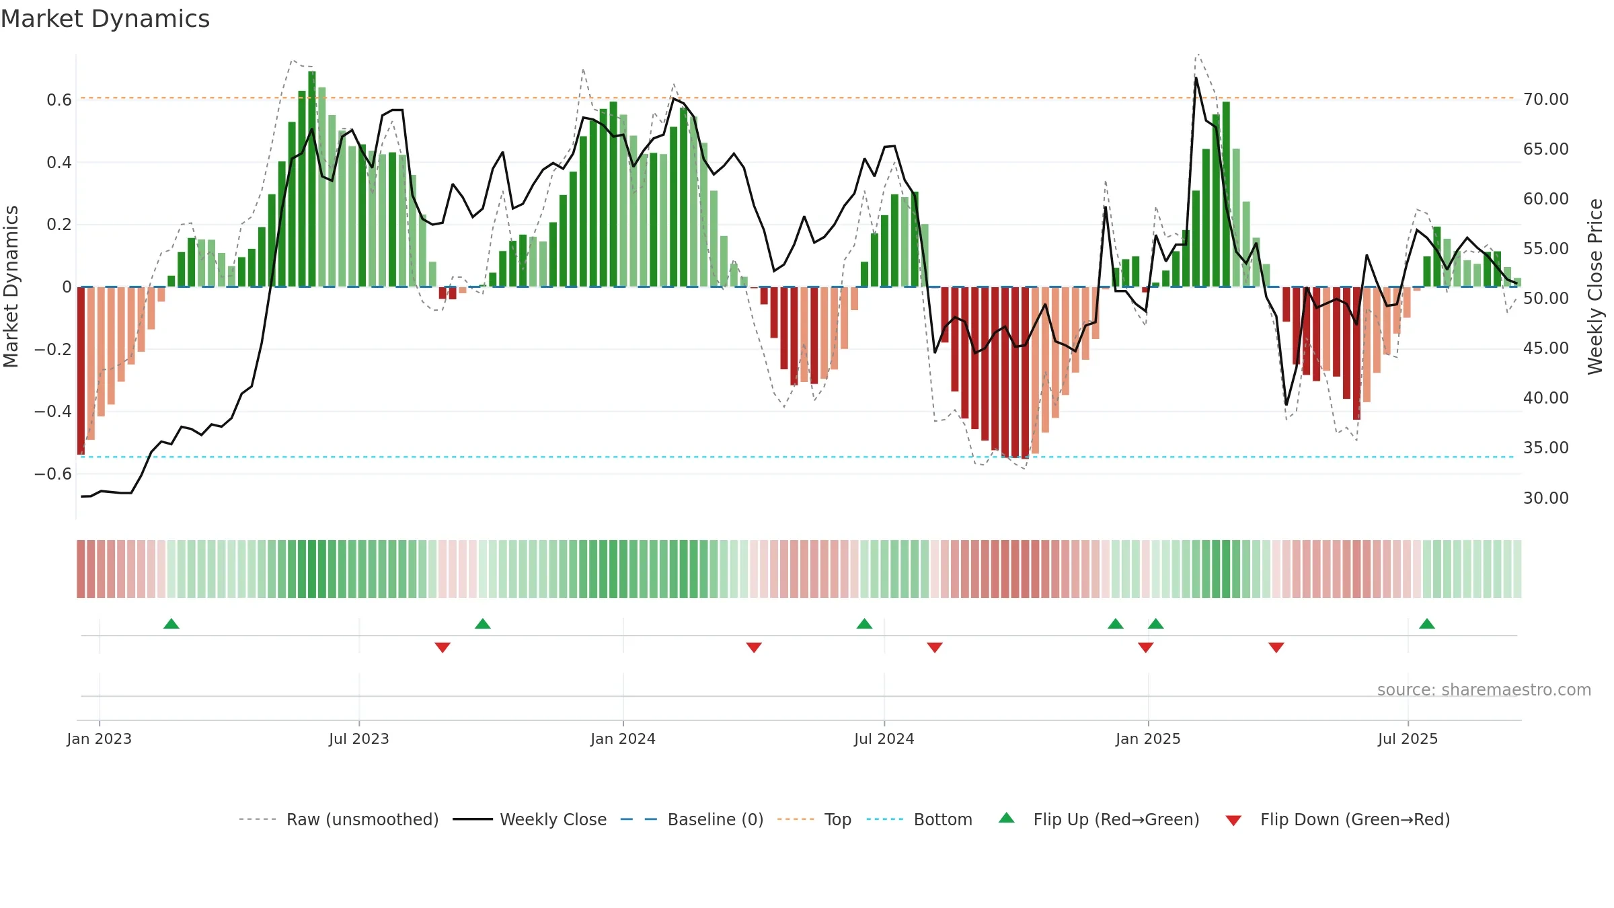1614x908 pixels.
Task: Toggle Flip Up (Red→Green) legend entry
Action: [x=1099, y=819]
